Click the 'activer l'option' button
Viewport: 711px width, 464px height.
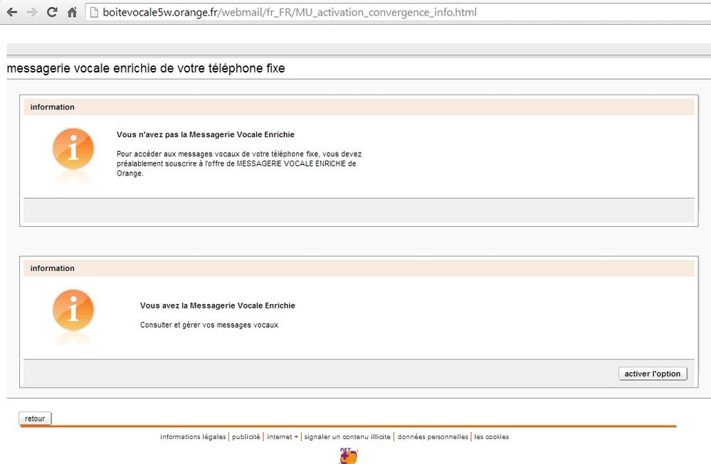pos(653,374)
